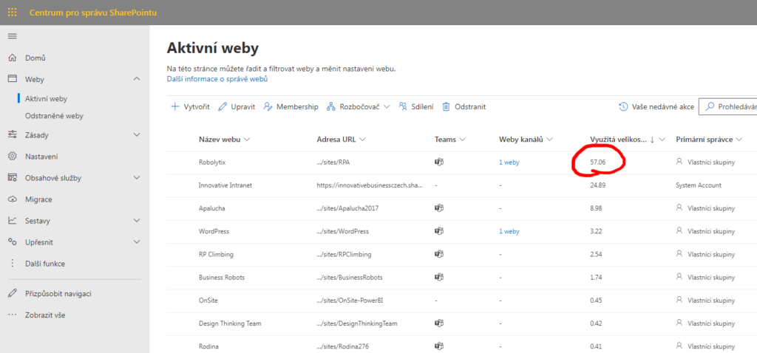
Task: Click the Weby sites icon
Action: pos(13,78)
